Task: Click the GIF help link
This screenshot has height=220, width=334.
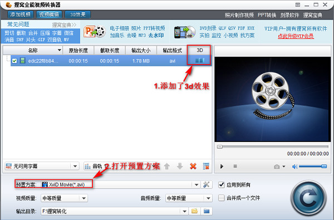Action: 41,40
